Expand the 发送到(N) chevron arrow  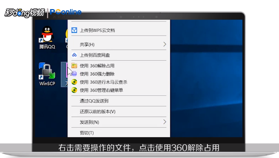pos(165,122)
